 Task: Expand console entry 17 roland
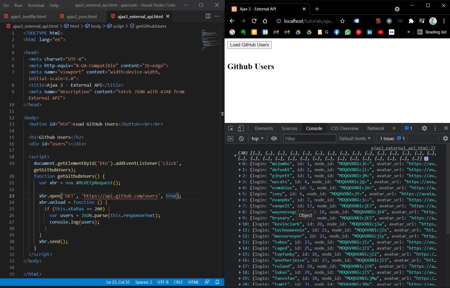click(x=240, y=266)
